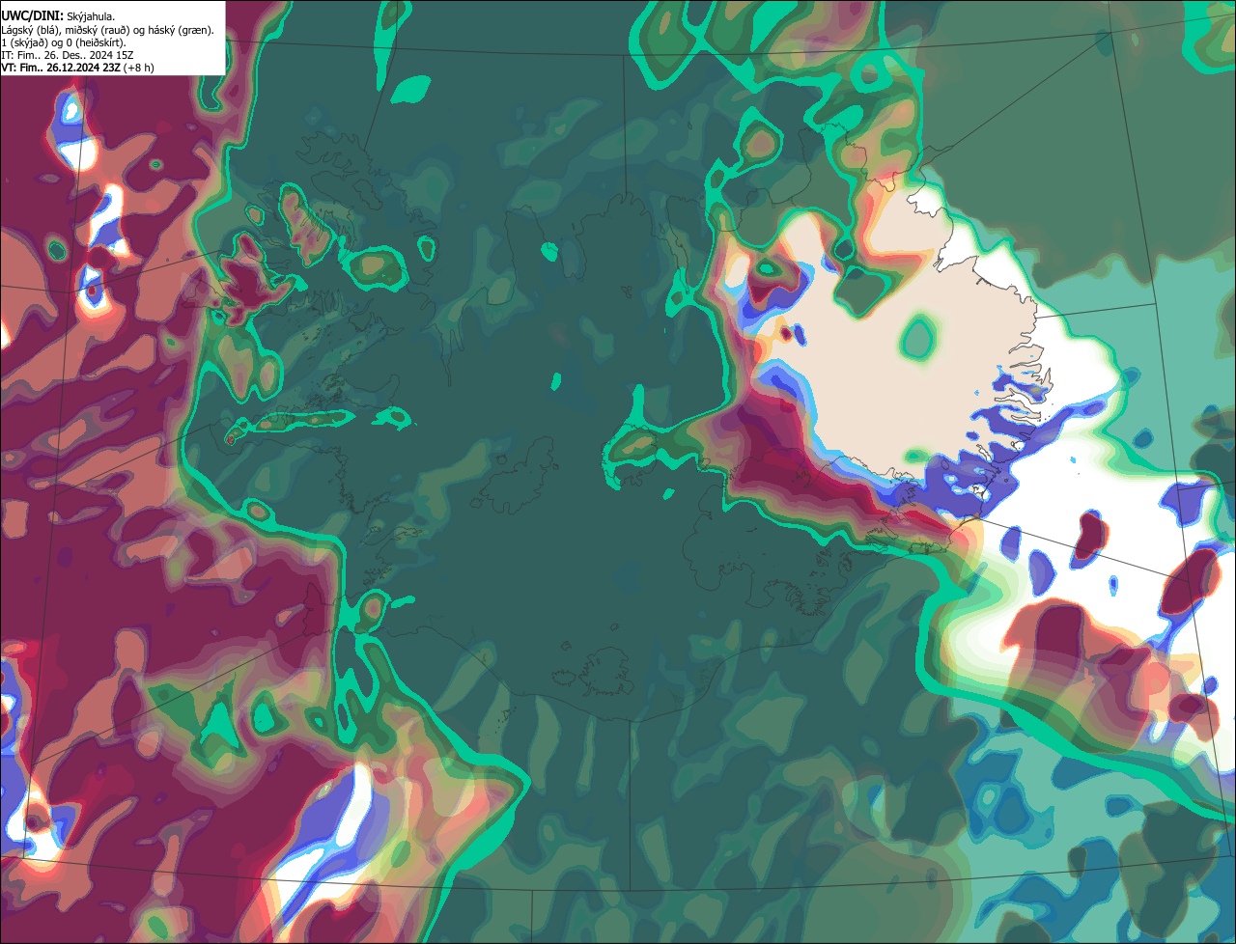Click the 'IT: Fim.. 26. Des.. 2024 15Z' line
The height and width of the screenshot is (944, 1236).
click(68, 55)
